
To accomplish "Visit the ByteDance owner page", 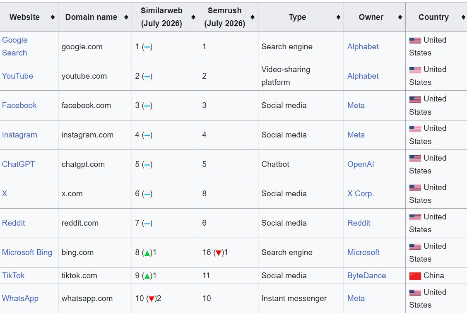I will pyautogui.click(x=366, y=275).
